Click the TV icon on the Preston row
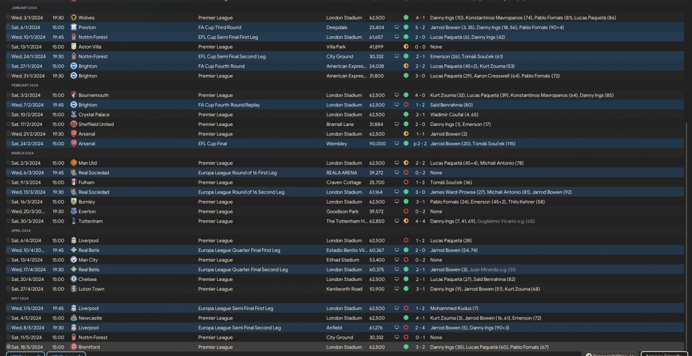Image resolution: width=692 pixels, height=356 pixels. coord(397,28)
